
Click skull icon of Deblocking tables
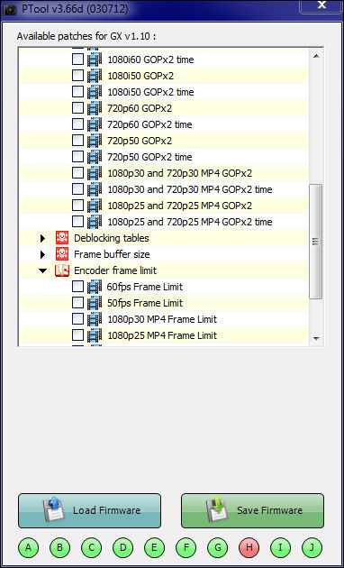point(62,238)
